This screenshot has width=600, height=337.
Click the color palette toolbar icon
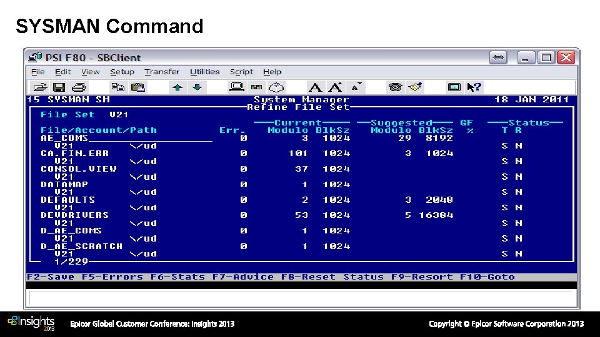[x=256, y=87]
